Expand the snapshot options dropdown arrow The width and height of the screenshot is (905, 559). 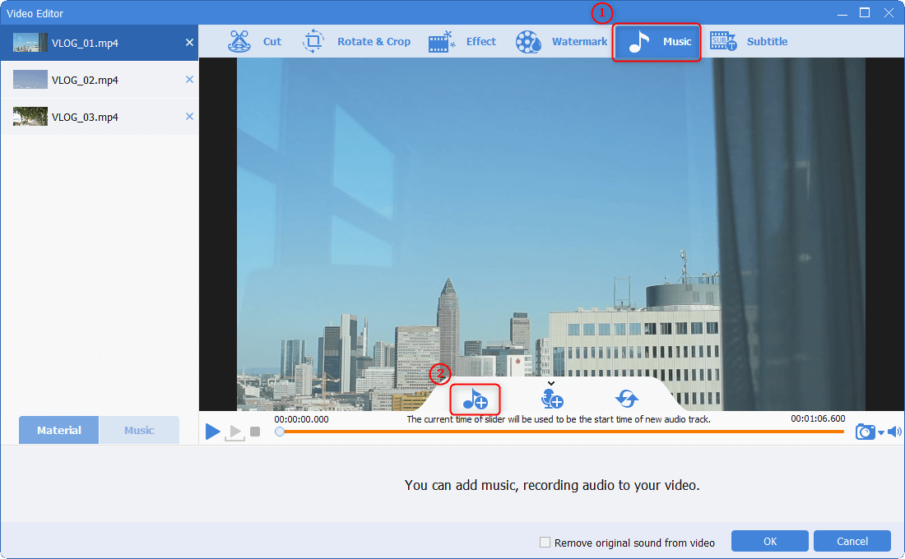pyautogui.click(x=880, y=432)
